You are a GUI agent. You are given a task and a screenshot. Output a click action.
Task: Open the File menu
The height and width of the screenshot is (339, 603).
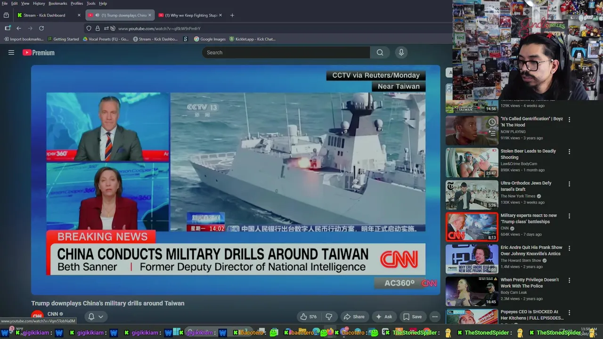pos(5,3)
